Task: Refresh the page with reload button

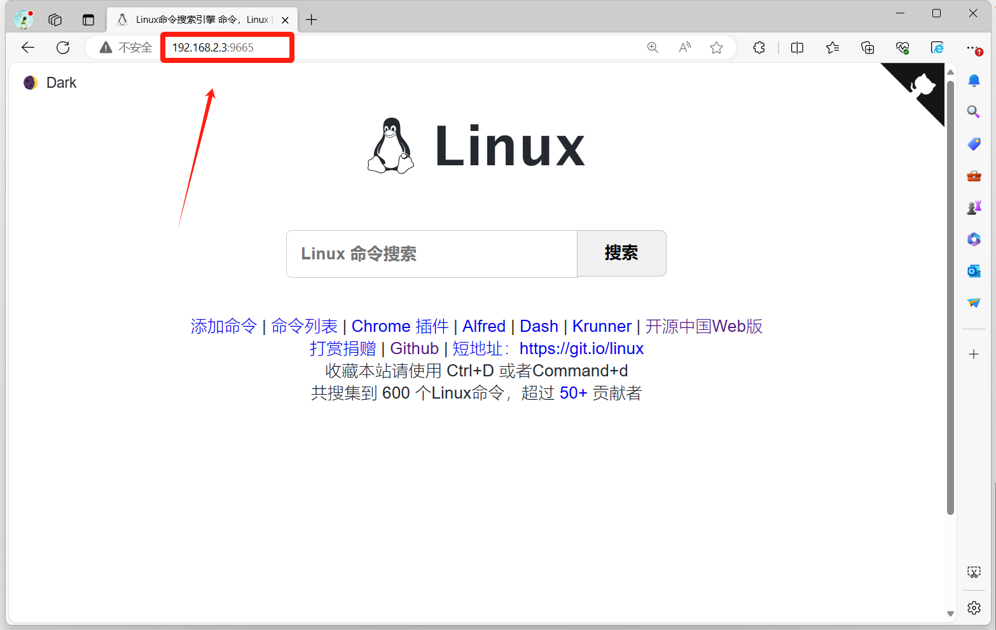Action: click(x=63, y=48)
